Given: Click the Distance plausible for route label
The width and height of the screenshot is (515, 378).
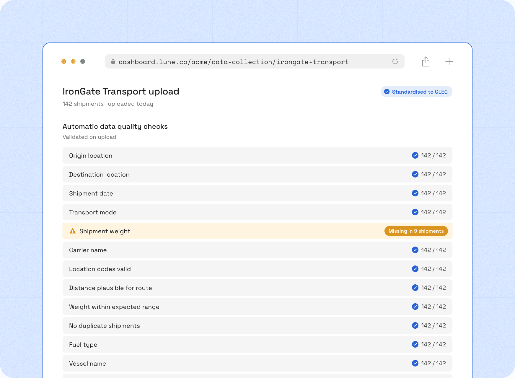Looking at the screenshot, I should (x=110, y=288).
